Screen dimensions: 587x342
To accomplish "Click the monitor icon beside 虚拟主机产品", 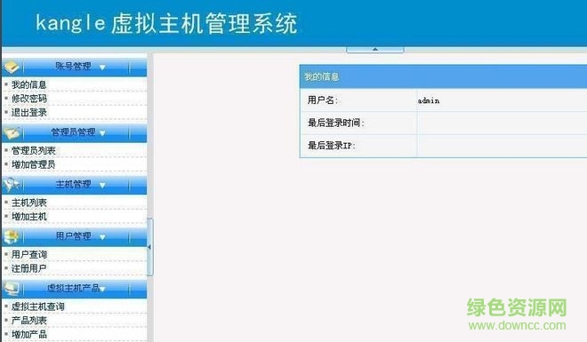I will pos(12,288).
